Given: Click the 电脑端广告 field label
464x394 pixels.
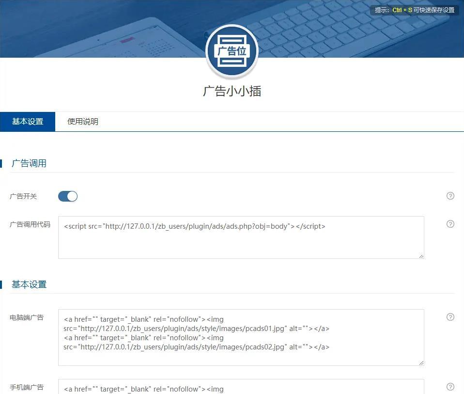Looking at the screenshot, I should tap(27, 317).
